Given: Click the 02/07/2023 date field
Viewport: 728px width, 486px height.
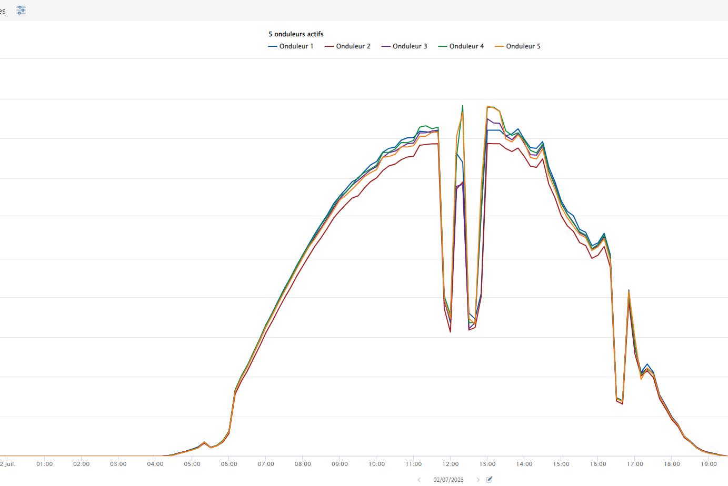Looking at the screenshot, I should click(448, 480).
